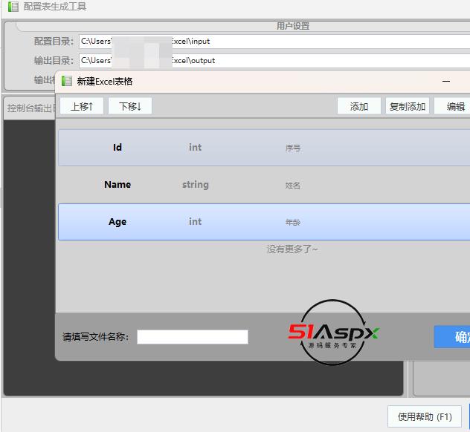Select the Age field row
The image size is (470, 432).
tap(264, 222)
